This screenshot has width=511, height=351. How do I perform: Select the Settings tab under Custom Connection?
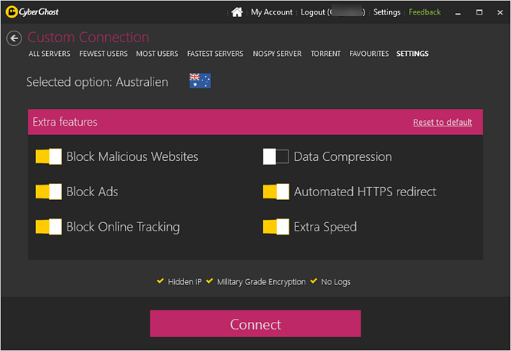pos(412,54)
